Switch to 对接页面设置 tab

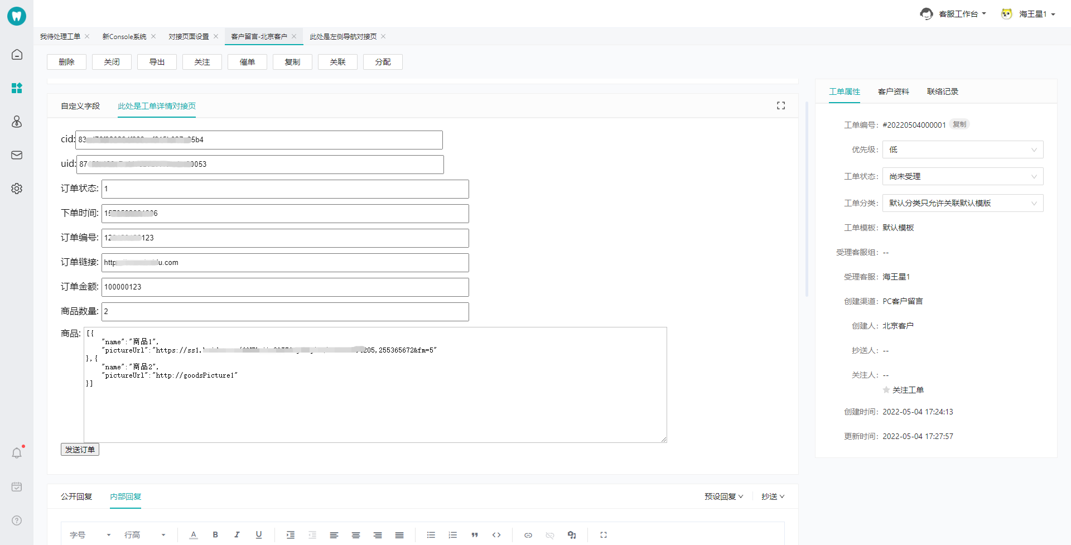point(189,37)
